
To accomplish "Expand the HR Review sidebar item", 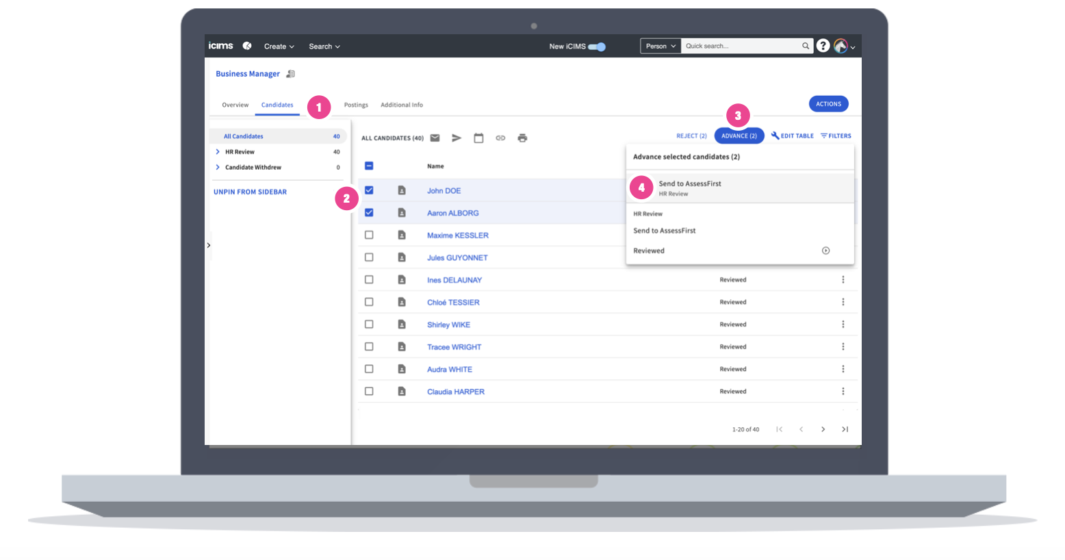I will pos(218,152).
